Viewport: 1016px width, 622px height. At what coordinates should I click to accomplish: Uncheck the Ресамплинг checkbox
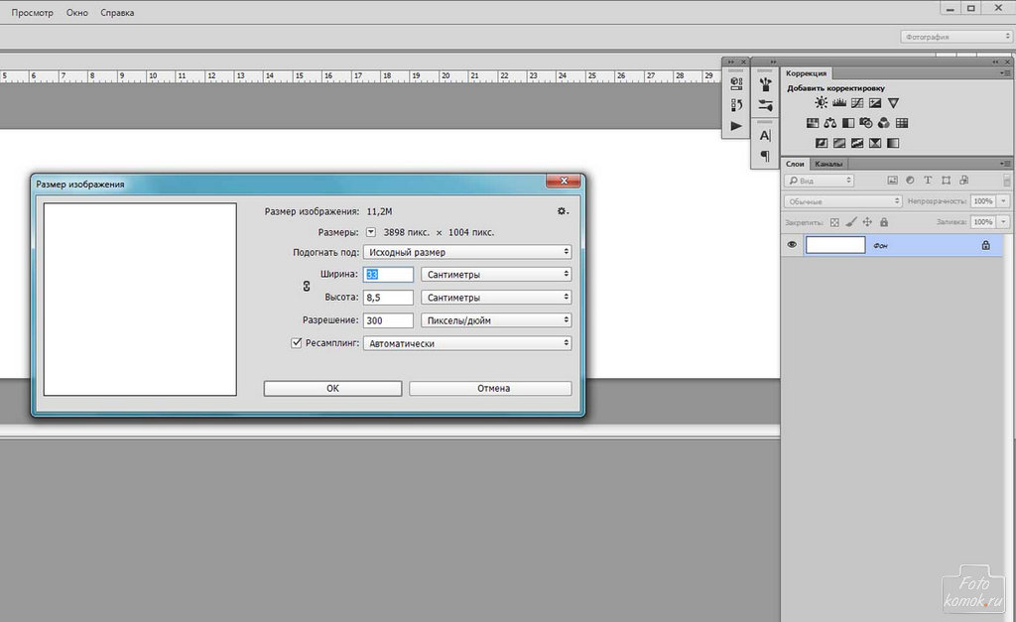296,343
